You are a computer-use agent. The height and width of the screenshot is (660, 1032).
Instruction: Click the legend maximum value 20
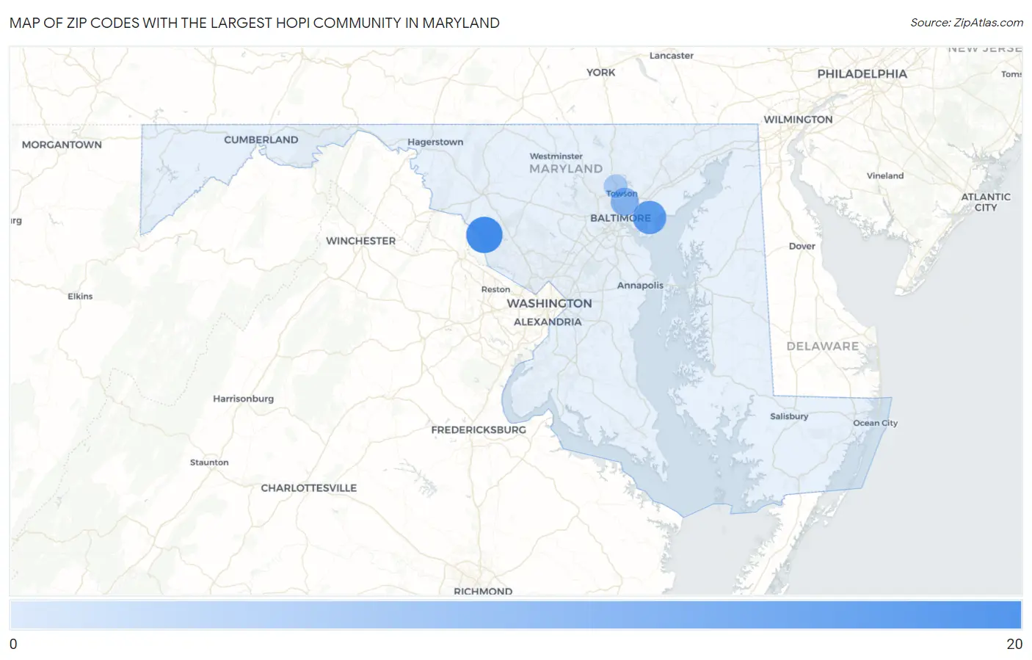[x=1014, y=644]
